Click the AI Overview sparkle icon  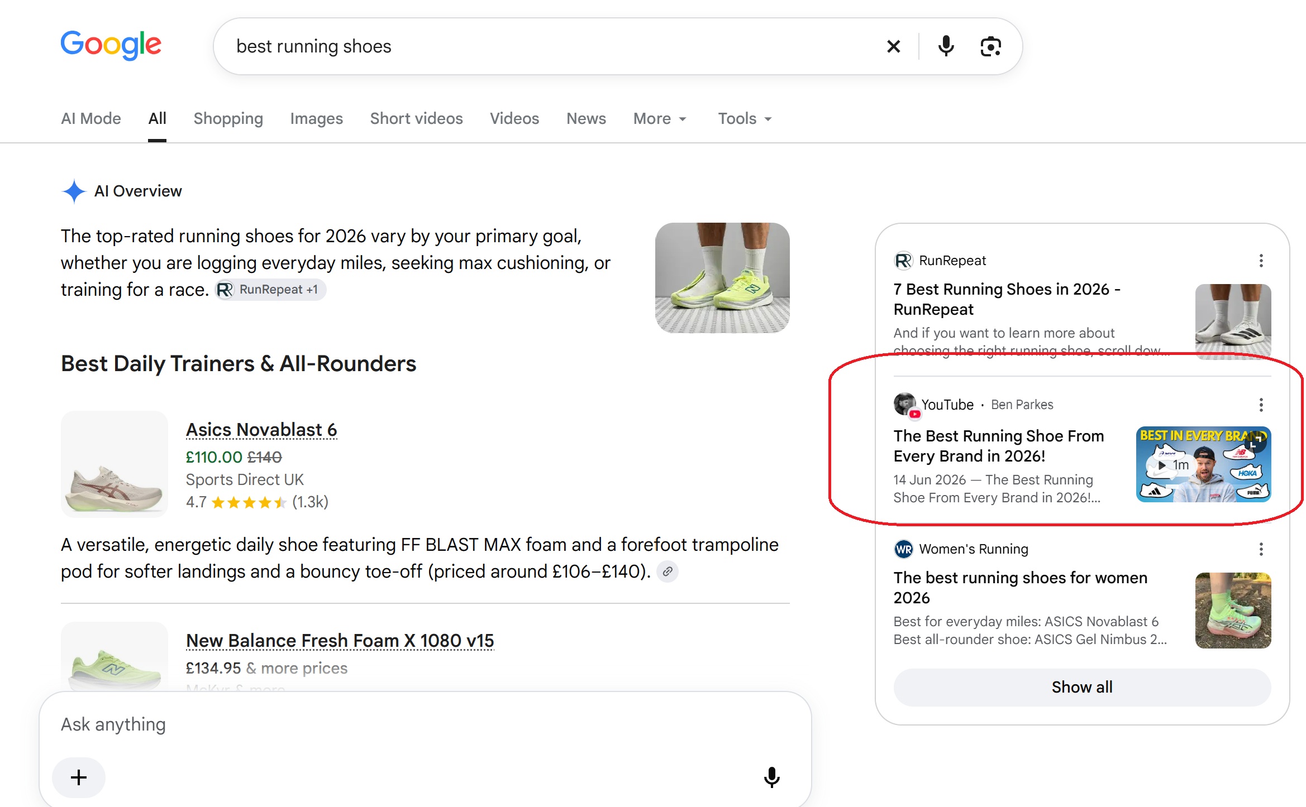pos(74,191)
